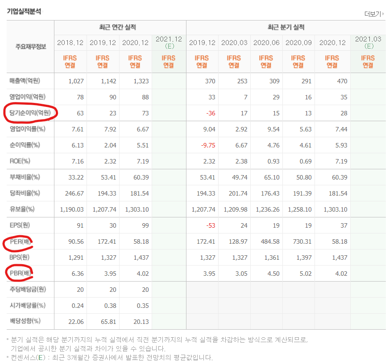Select the 유보율(%) row label
Image resolution: width=389 pixels, height=364 pixels.
coord(22,209)
